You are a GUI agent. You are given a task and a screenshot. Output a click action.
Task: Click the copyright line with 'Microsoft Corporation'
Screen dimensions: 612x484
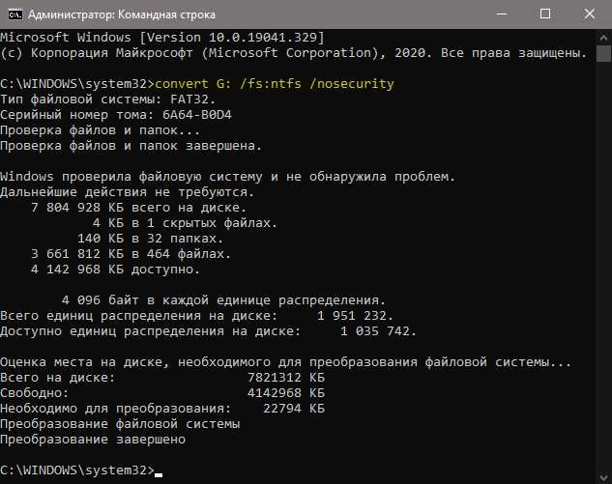point(294,53)
